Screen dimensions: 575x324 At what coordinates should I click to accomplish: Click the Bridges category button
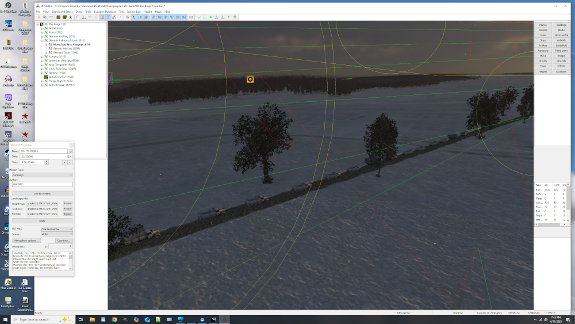click(x=561, y=56)
